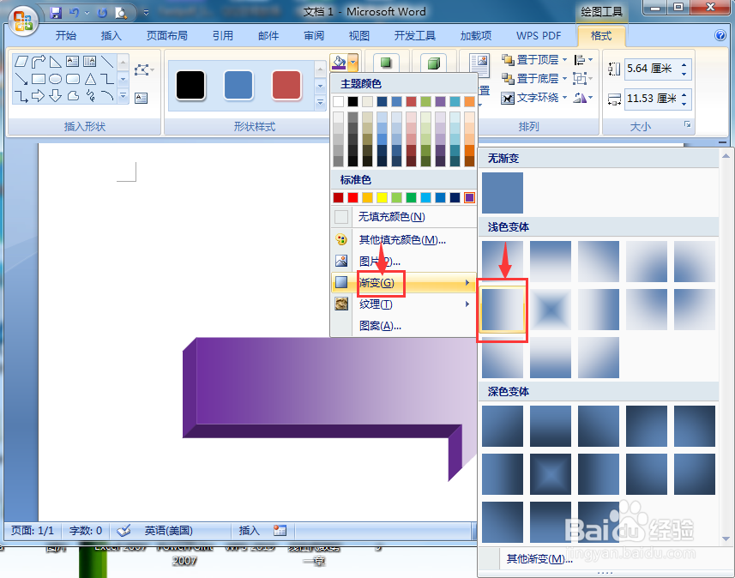Open the Rotate dropdown
735x578 pixels.
pos(583,98)
